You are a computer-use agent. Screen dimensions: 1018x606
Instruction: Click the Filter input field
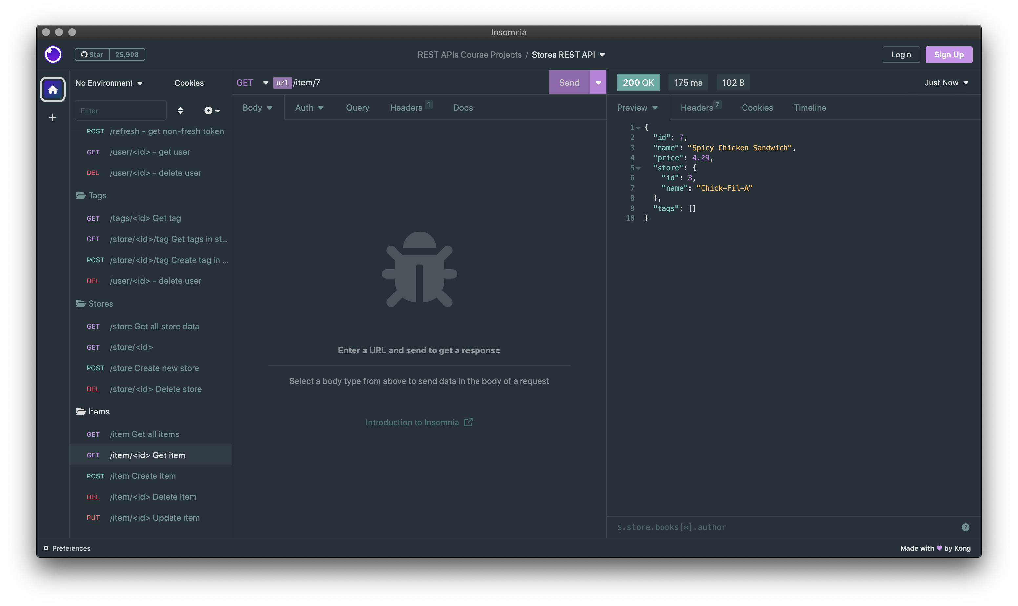click(120, 111)
